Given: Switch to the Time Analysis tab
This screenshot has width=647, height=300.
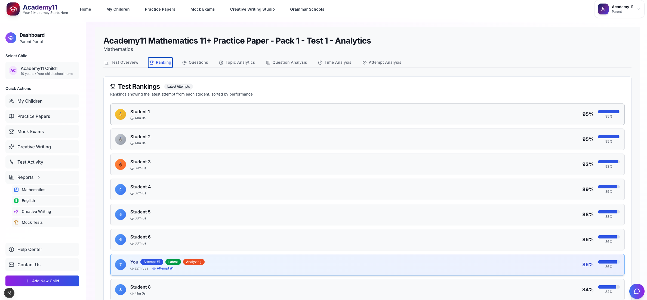Looking at the screenshot, I should tap(335, 62).
